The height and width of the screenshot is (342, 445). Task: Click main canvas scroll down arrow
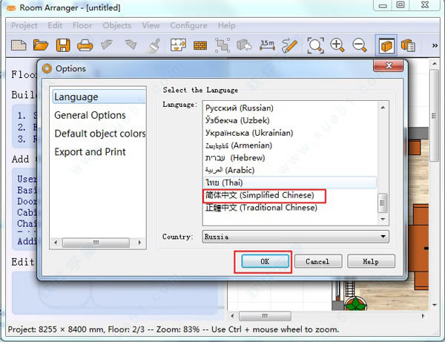[435, 305]
